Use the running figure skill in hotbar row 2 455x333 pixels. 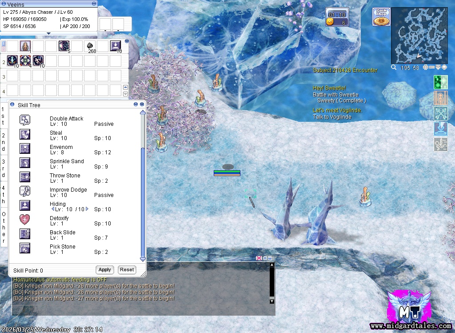point(38,61)
